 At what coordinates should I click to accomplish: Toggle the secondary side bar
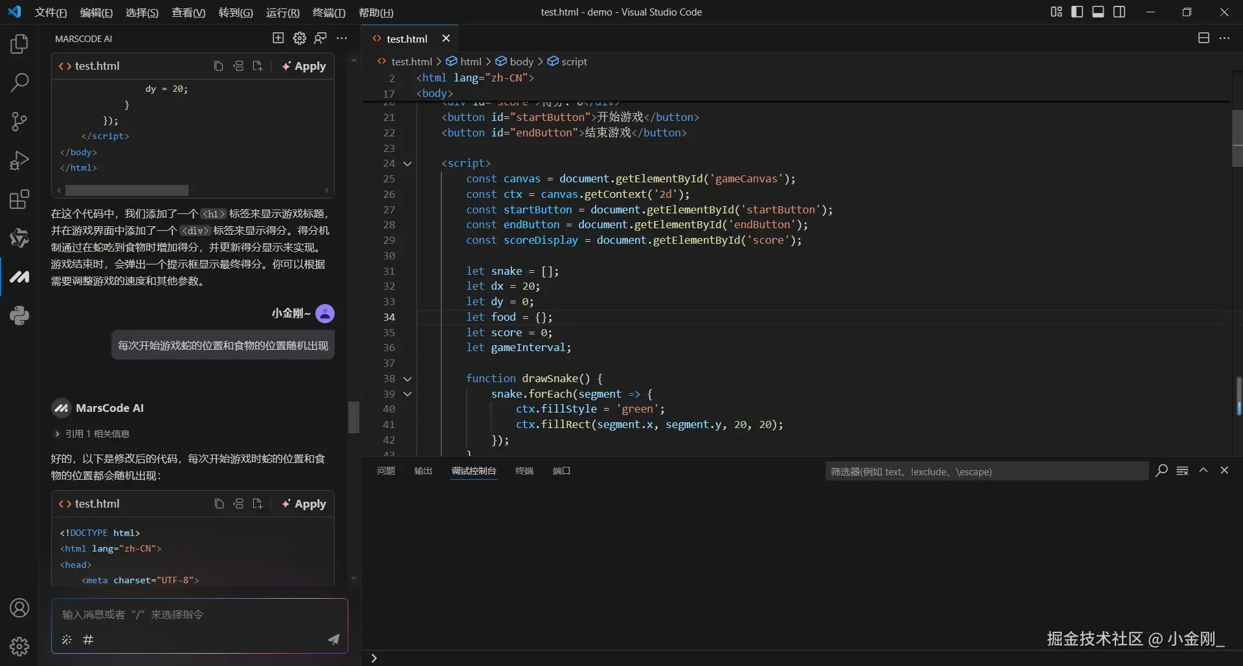tap(1119, 12)
